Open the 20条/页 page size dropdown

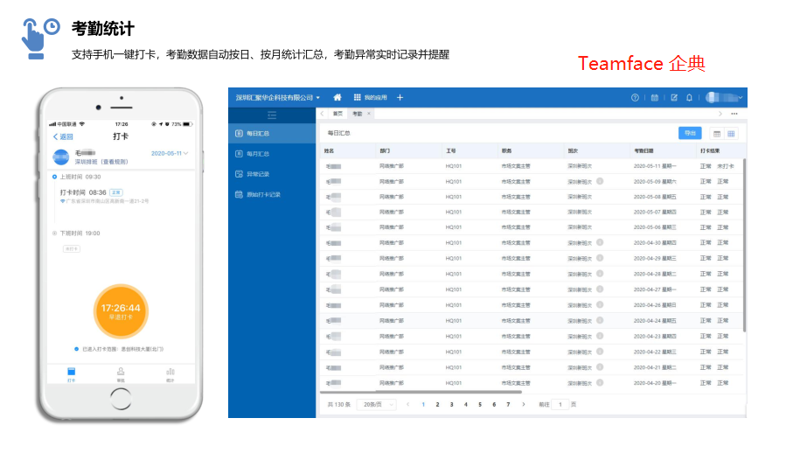pos(377,405)
